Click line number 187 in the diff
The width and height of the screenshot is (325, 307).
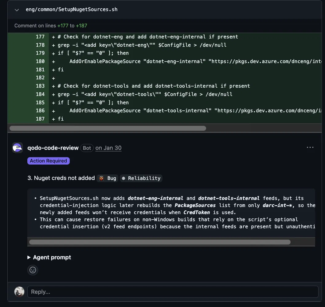(x=40, y=119)
